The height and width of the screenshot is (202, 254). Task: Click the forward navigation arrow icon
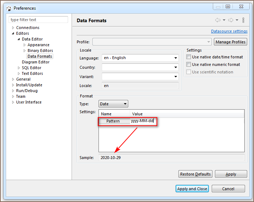pos(230,20)
